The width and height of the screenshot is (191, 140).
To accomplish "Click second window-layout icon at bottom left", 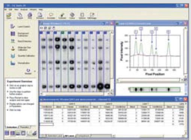I will tap(12, 133).
